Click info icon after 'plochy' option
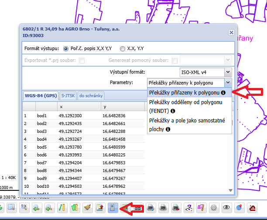Screen dimensions: 267x220 pyautogui.click(x=168, y=129)
